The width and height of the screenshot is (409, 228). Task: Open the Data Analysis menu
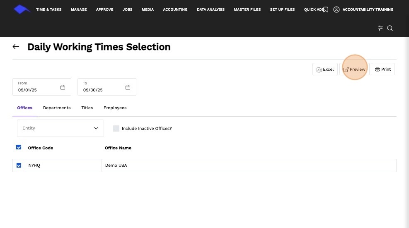click(x=211, y=10)
